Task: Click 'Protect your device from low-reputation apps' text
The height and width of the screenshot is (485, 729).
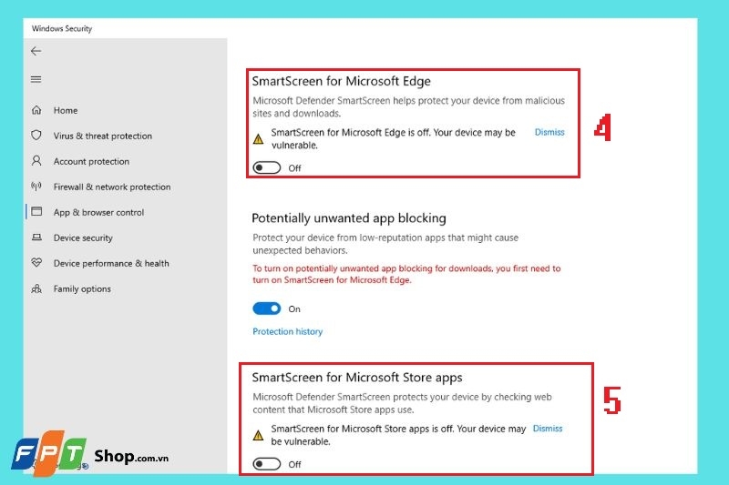Action: pyautogui.click(x=385, y=244)
